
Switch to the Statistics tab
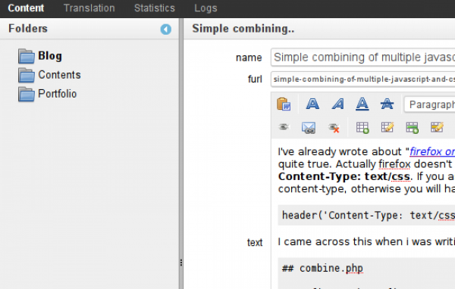point(155,8)
